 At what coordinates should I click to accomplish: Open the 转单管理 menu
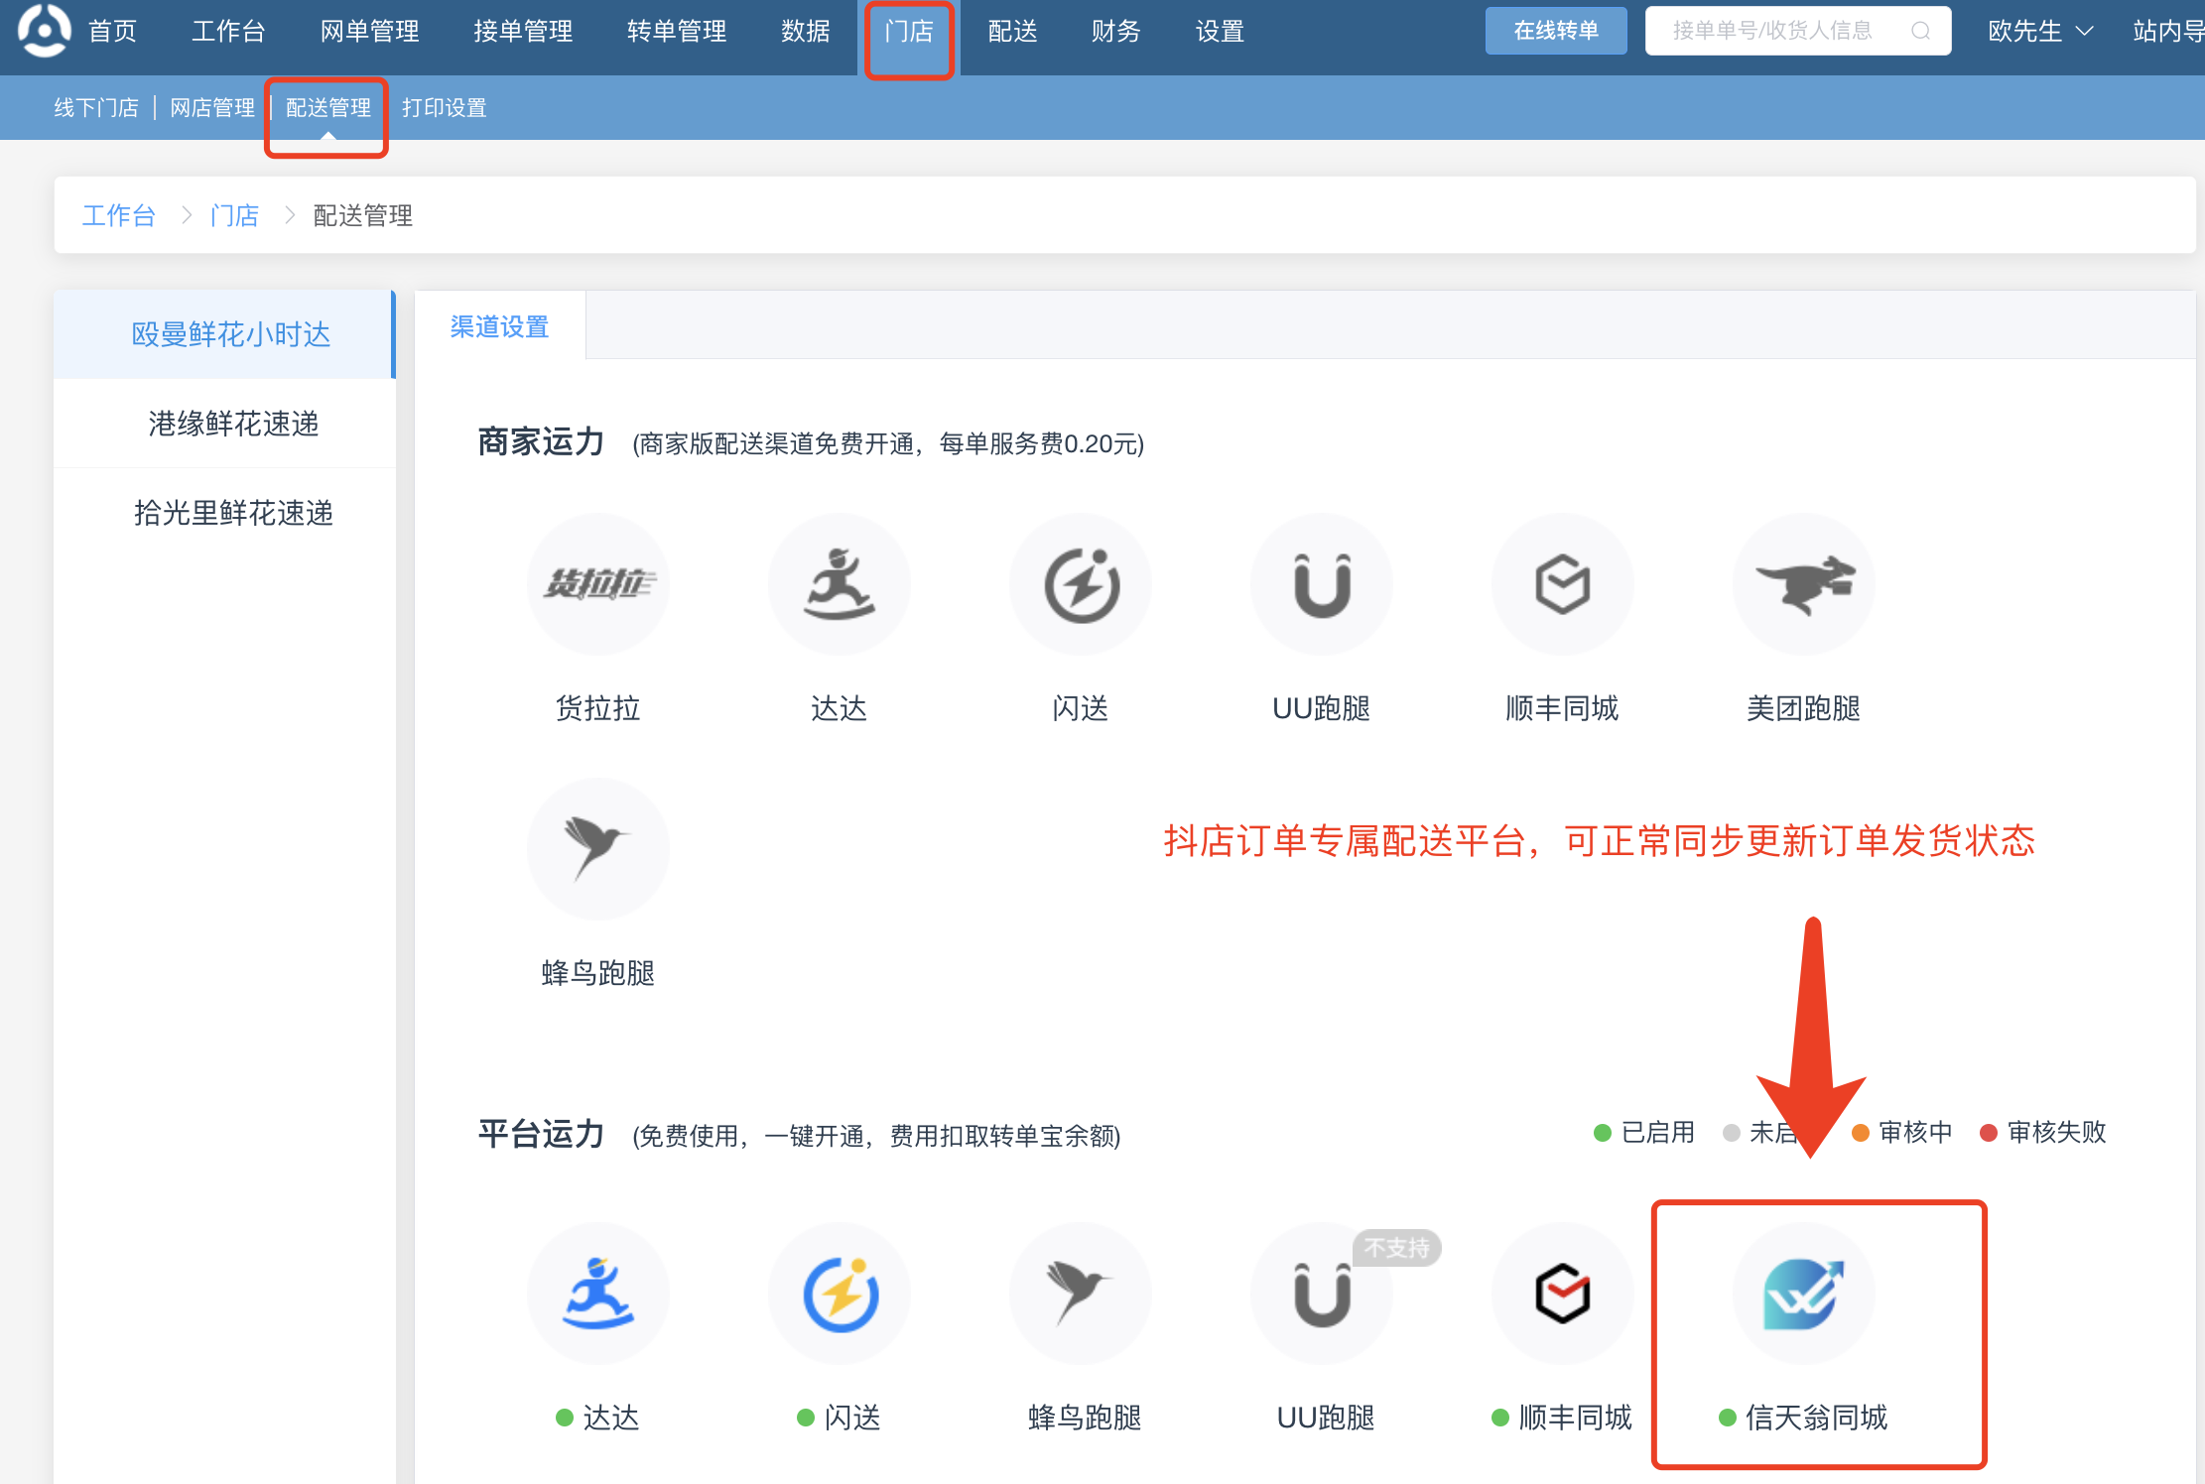pos(677,31)
